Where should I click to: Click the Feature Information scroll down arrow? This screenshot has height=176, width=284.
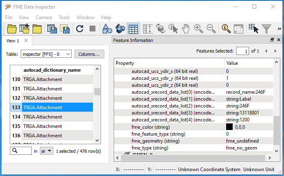tap(276, 151)
